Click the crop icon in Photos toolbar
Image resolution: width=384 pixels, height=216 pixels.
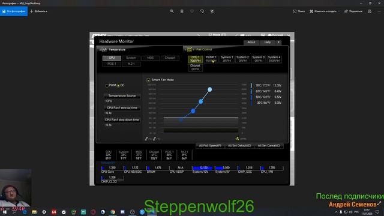(x=212, y=11)
